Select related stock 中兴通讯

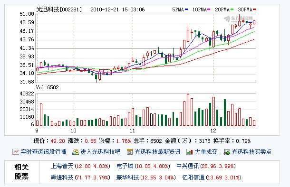pyautogui.click(x=187, y=166)
